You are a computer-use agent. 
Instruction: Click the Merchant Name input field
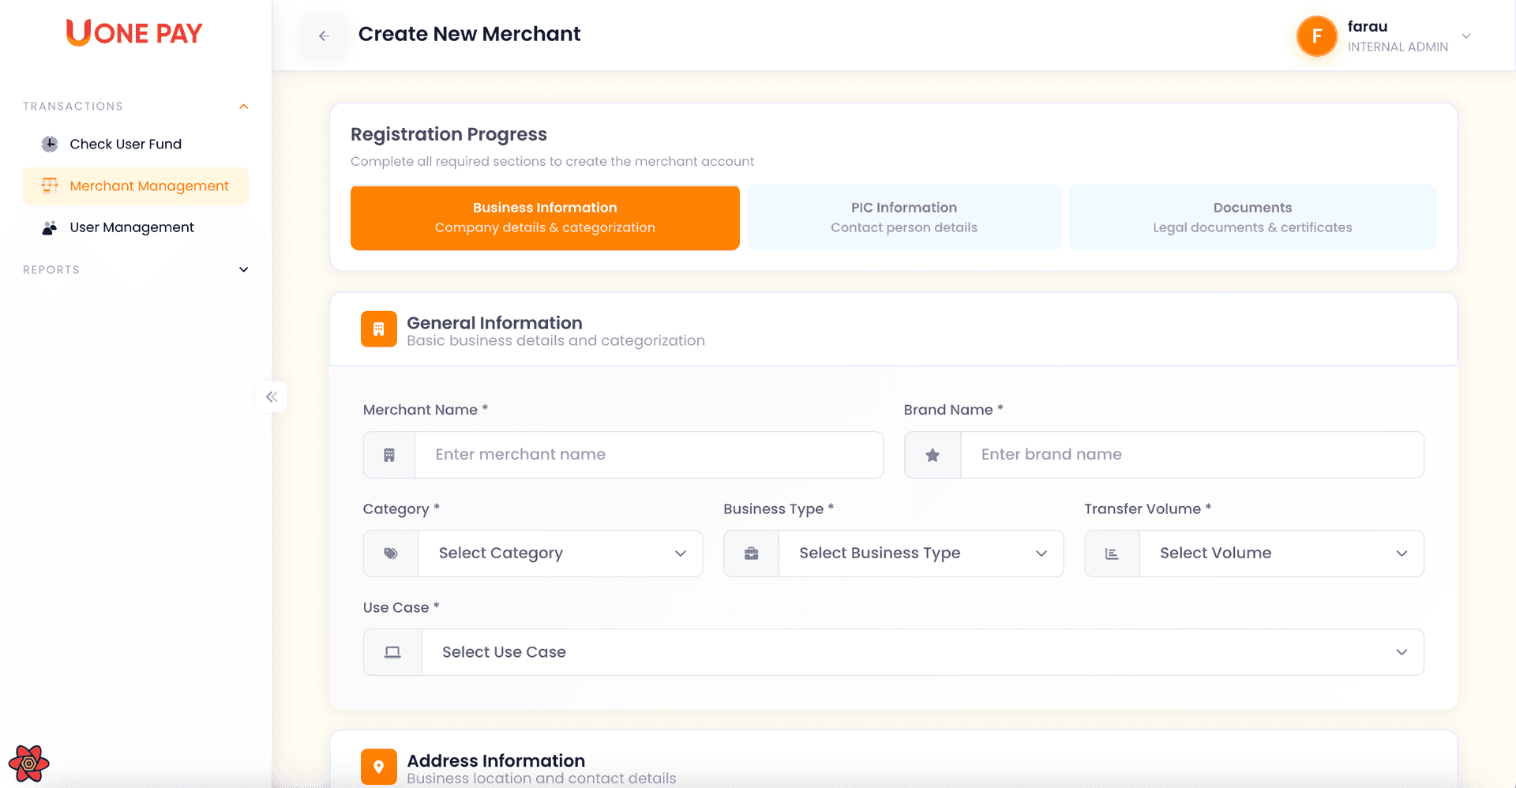(648, 455)
